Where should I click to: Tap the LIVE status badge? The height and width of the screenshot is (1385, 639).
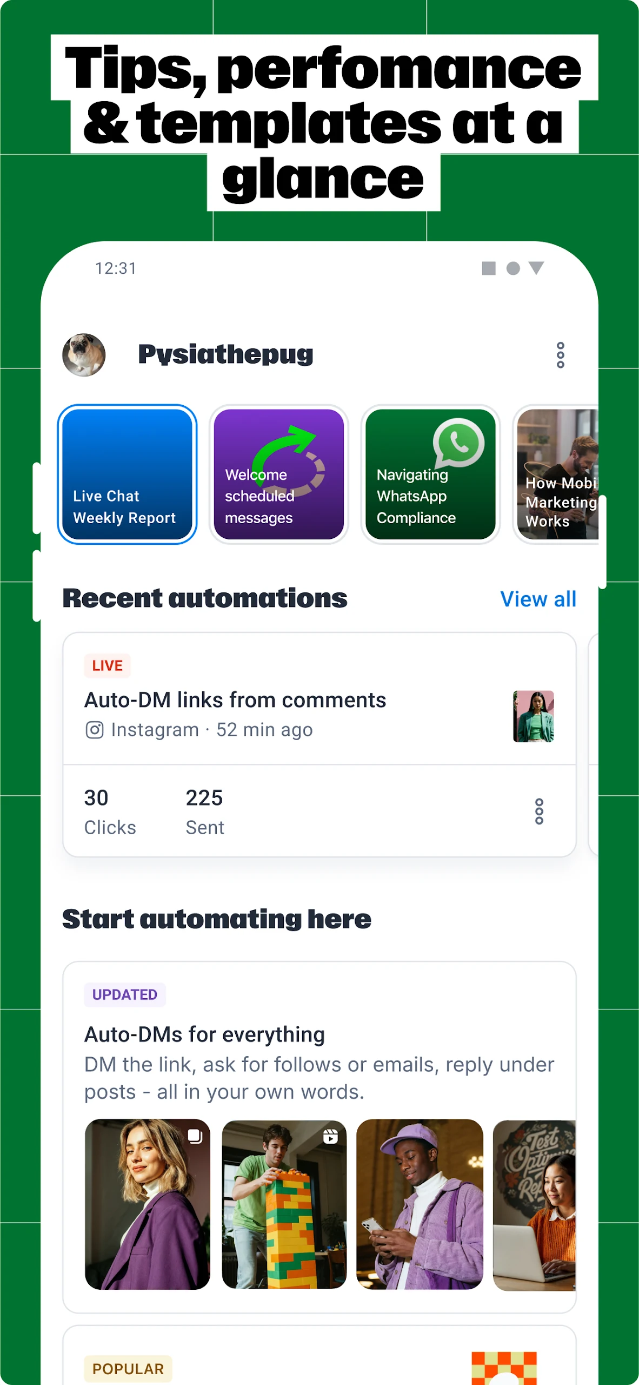click(108, 665)
